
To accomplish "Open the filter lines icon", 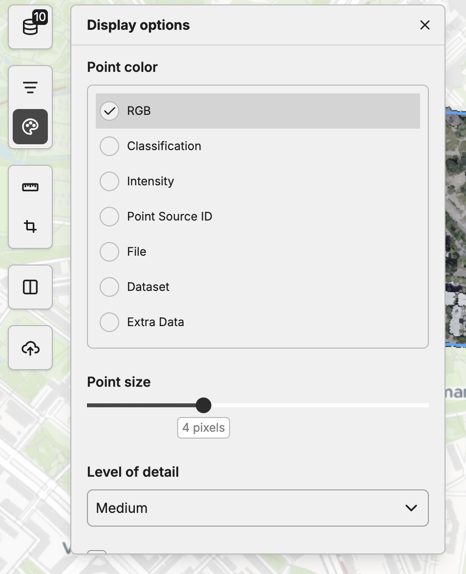I will click(30, 88).
